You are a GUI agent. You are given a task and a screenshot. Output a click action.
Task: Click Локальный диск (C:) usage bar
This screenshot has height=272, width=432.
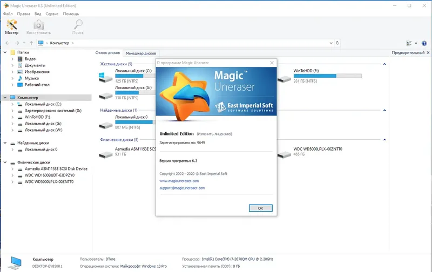pyautogui.click(x=136, y=76)
